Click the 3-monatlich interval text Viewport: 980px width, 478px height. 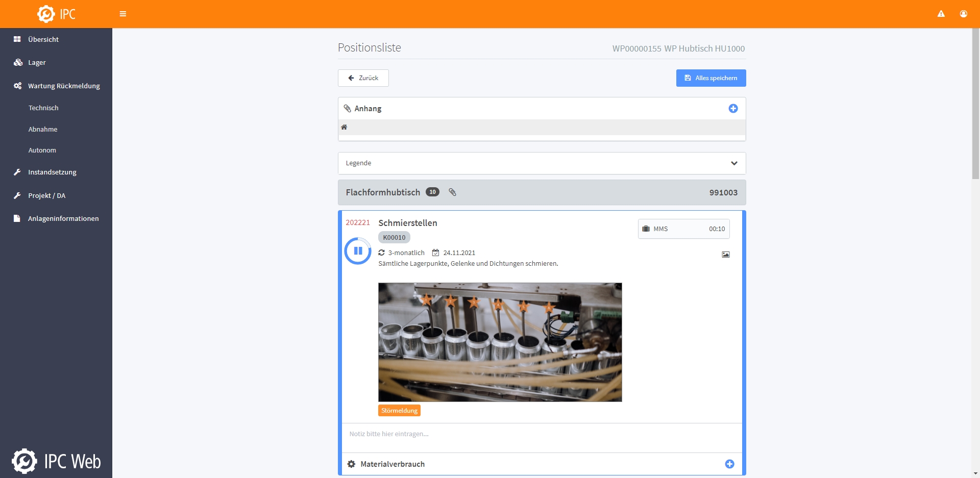pos(406,253)
